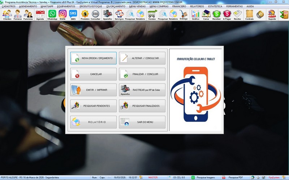Open the Contrato parchment icon
The width and height of the screenshot is (289, 180).
tap(249, 15)
